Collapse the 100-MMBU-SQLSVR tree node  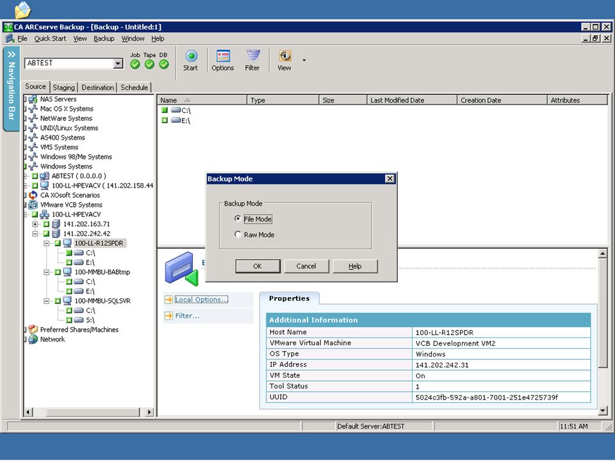[x=46, y=301]
